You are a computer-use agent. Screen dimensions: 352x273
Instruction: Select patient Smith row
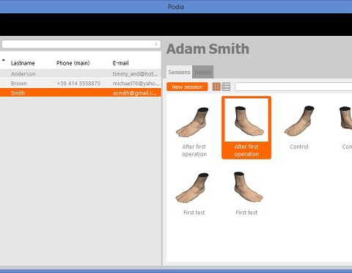click(81, 92)
